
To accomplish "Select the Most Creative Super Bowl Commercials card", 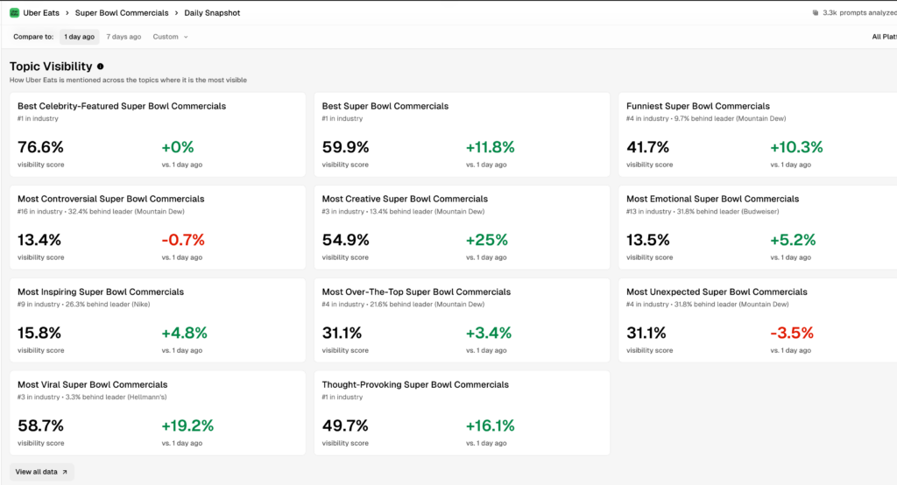I will click(462, 227).
